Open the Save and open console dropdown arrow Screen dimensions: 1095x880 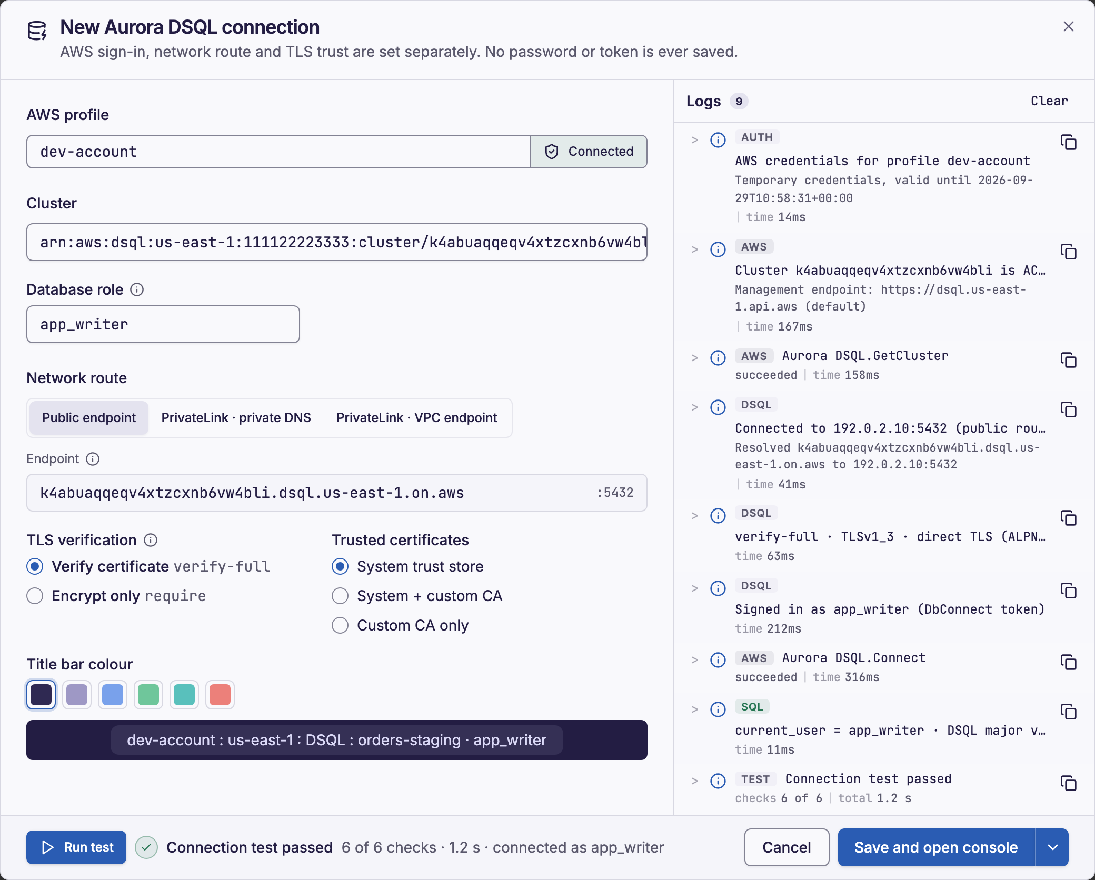tap(1052, 847)
